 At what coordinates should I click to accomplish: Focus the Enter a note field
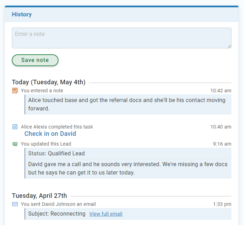pyautogui.click(x=121, y=38)
